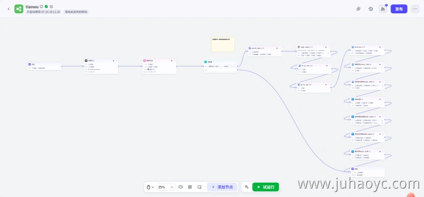Run the timelines_1 node with play icon
424x197 pixels.
click(x=380, y=47)
